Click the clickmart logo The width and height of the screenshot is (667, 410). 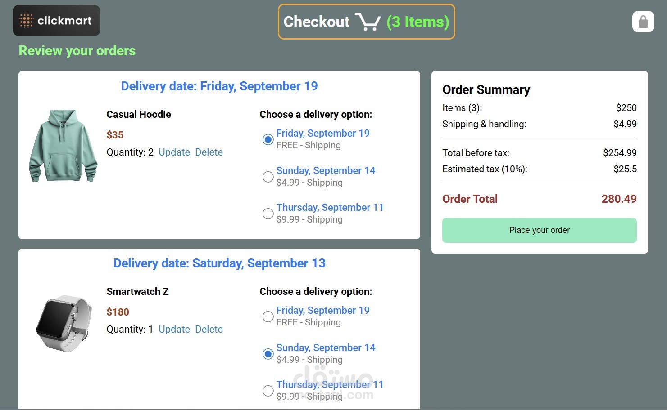point(56,21)
